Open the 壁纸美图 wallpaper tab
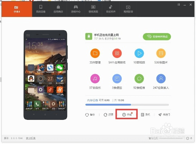The width and height of the screenshot is (196, 144). point(93,9)
